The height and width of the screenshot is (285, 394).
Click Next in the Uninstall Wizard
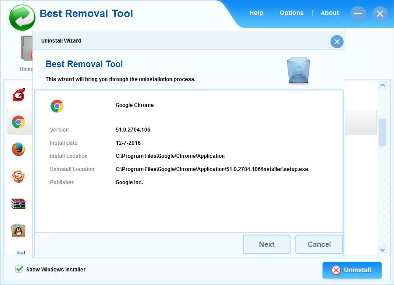266,244
